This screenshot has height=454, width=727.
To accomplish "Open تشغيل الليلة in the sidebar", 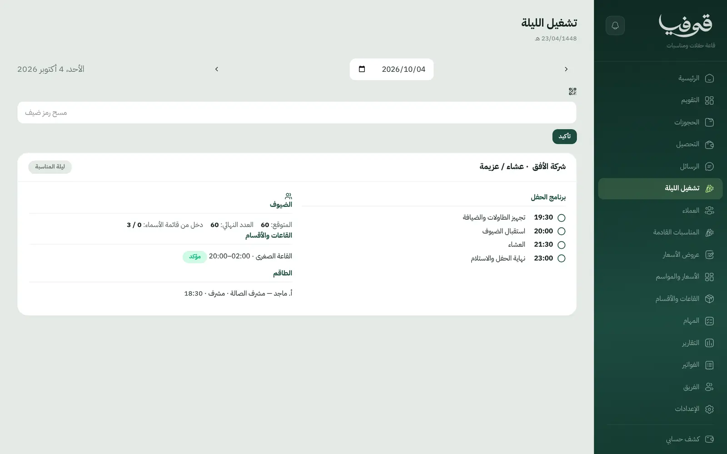I will point(660,188).
